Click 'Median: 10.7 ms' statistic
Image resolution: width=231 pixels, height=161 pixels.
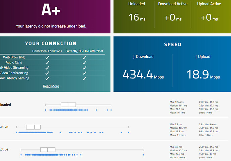(x=178, y=128)
